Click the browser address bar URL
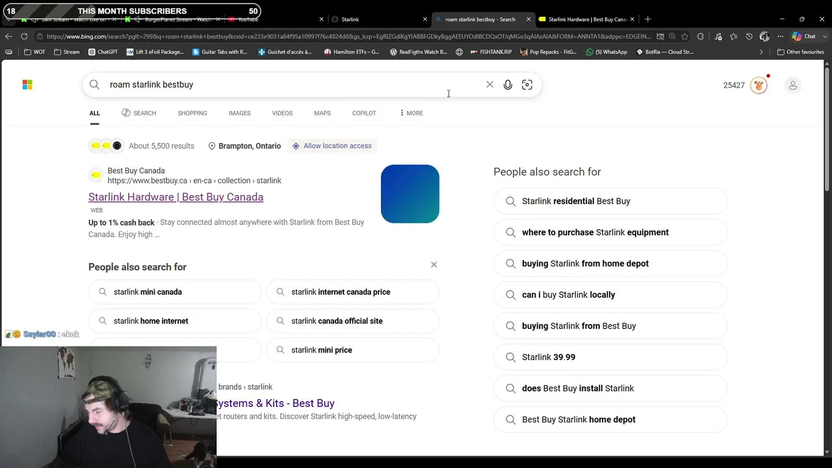 coord(348,36)
